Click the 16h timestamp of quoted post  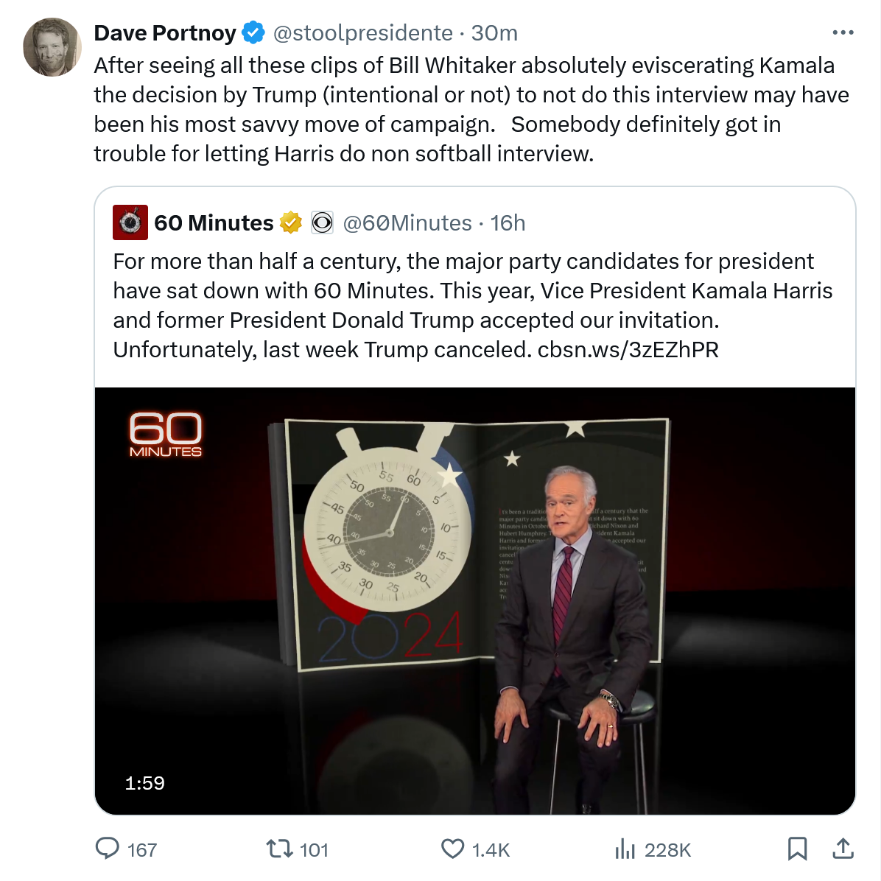(508, 222)
